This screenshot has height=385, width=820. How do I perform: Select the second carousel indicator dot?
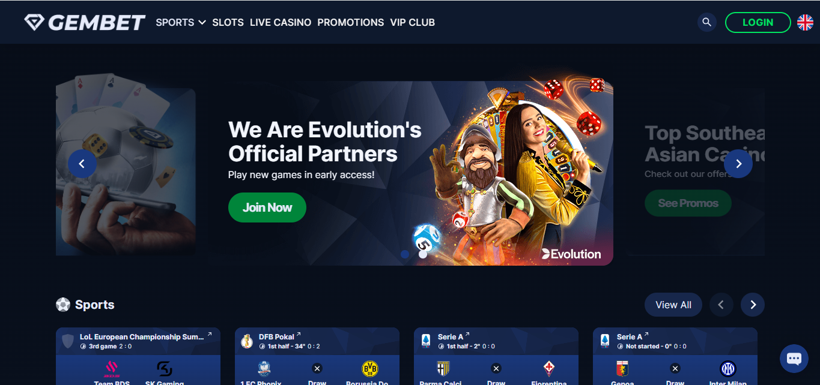pyautogui.click(x=423, y=254)
